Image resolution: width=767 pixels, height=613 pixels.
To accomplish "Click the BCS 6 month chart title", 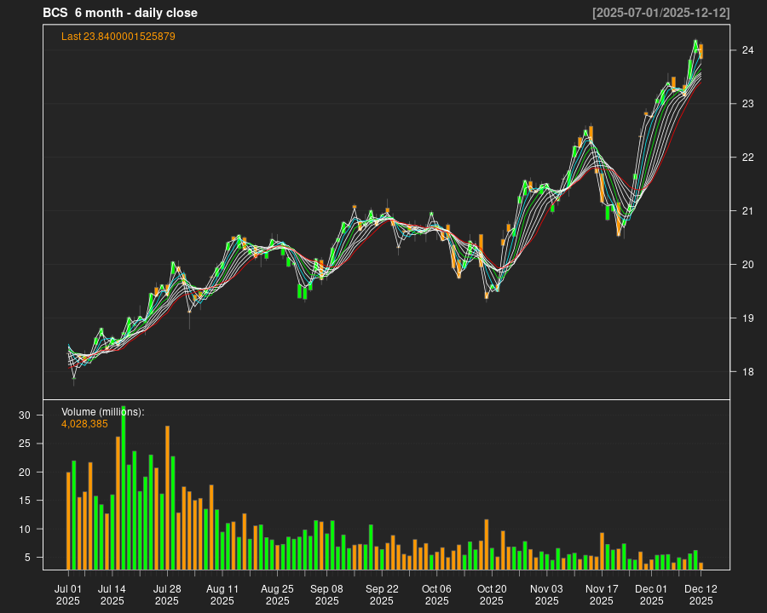I will coord(120,13).
